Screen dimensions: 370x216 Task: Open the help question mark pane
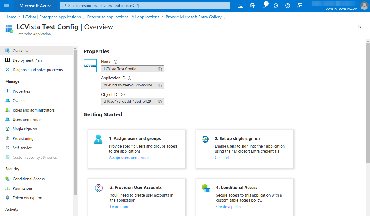288,6
